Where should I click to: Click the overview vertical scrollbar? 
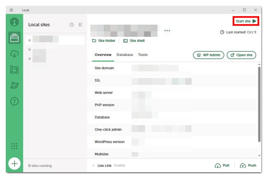[259, 104]
